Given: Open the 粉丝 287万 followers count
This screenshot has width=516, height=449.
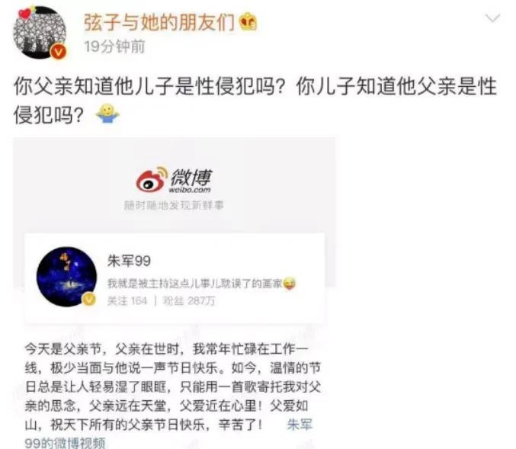Looking at the screenshot, I should pos(189,300).
